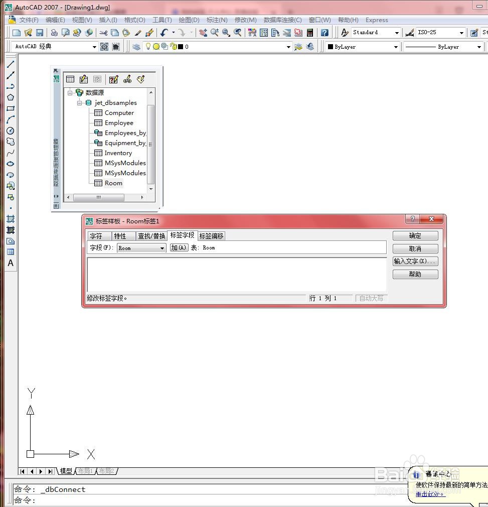Open the Help question mark icon
488x507 pixels.
pyautogui.click(x=324, y=33)
